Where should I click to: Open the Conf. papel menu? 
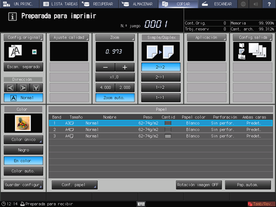tap(75, 185)
